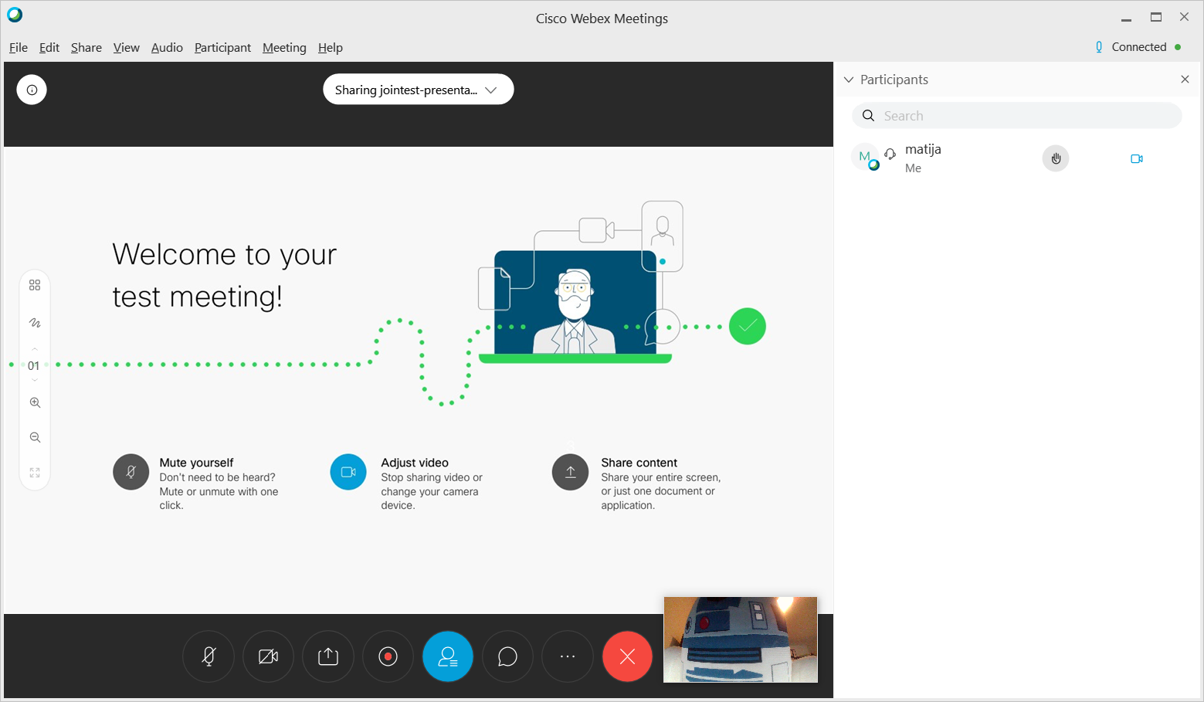The height and width of the screenshot is (702, 1204).
Task: Raise hand for matija
Action: coord(1056,158)
